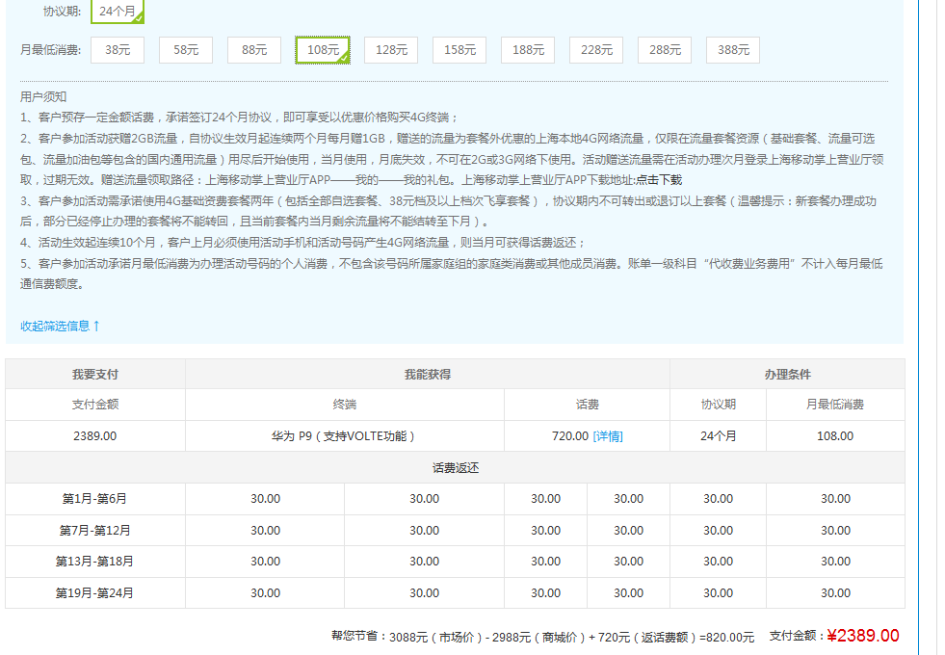Select the 158元 monthly minimum option
Image resolution: width=945 pixels, height=655 pixels.
tap(459, 50)
